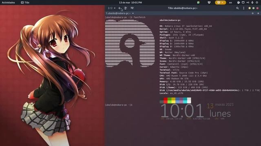Click the 'Locale: es_VE.utf8' line
261x146 pixels.
point(171,93)
